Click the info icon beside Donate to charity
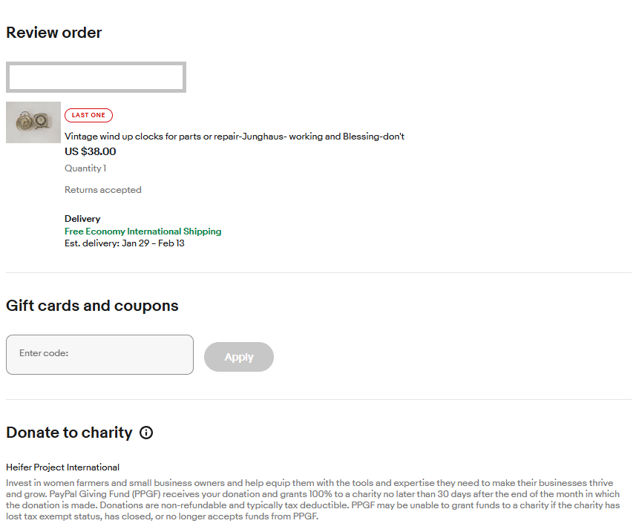 tap(146, 433)
